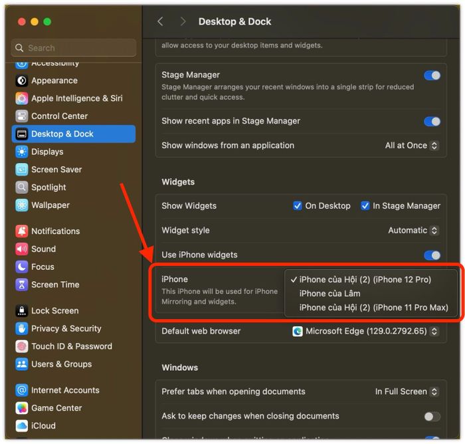Click the Search field in sidebar
Image resolution: width=465 pixels, height=444 pixels.
tap(74, 48)
